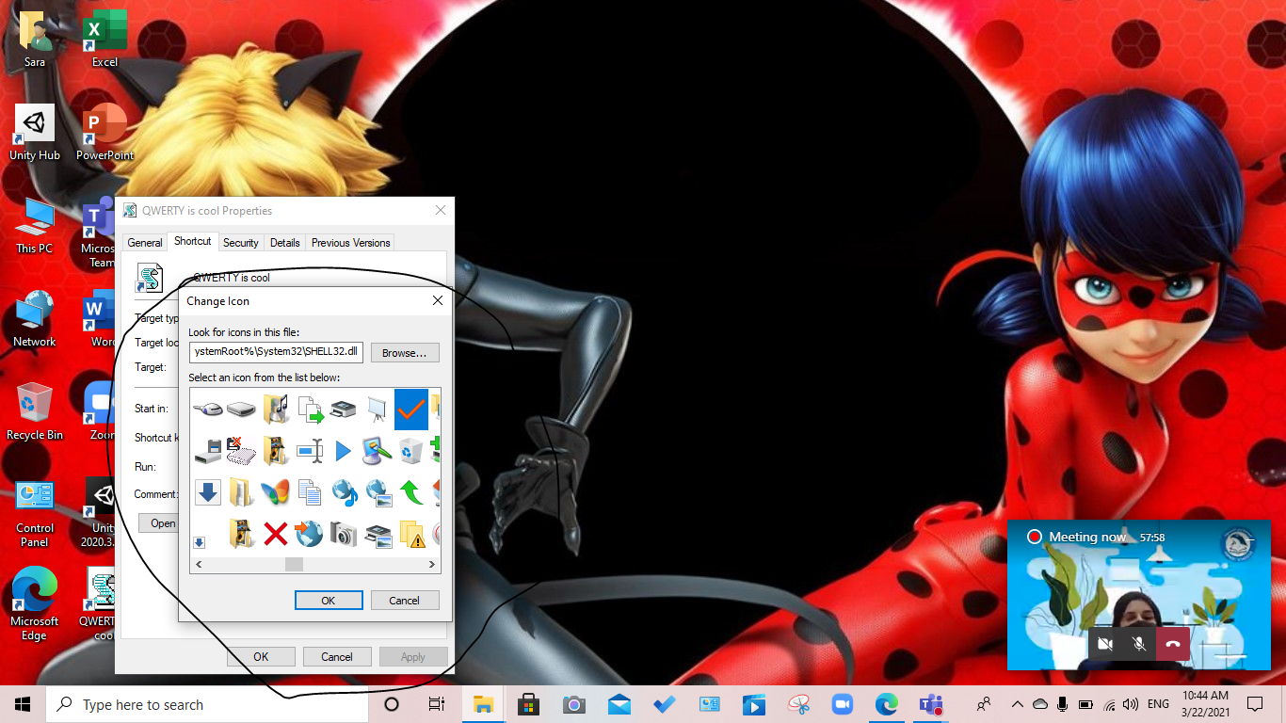The height and width of the screenshot is (723, 1286).
Task: Pick the floppy disk drive icon
Action: [x=207, y=451]
